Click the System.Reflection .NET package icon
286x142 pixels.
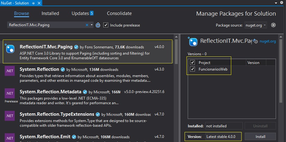click(10, 71)
